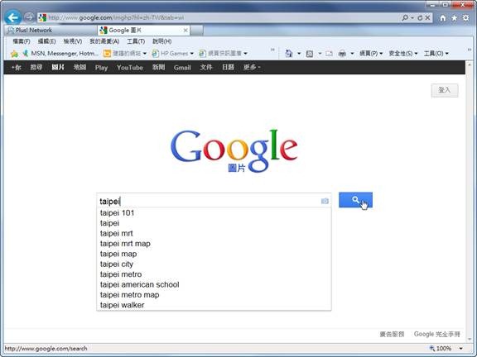Open the dropdown arrow beside the feeds icon
Image resolution: width=477 pixels, height=357 pixels.
(x=320, y=54)
